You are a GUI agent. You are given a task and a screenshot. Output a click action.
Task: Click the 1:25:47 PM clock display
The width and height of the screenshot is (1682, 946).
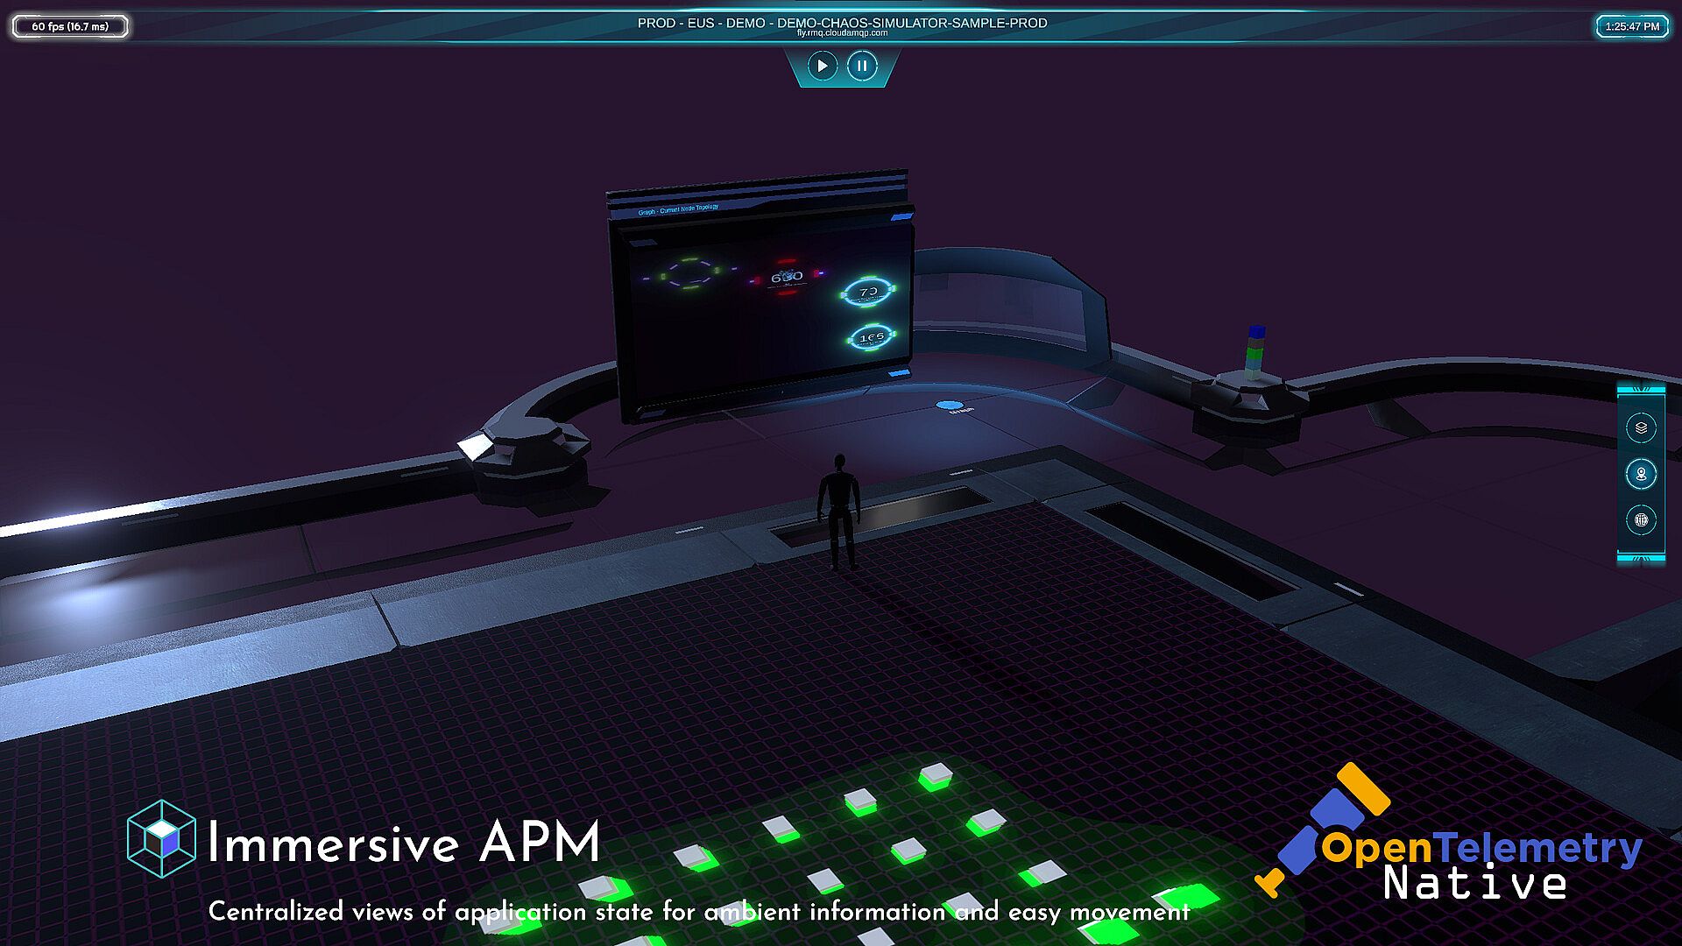click(x=1631, y=26)
